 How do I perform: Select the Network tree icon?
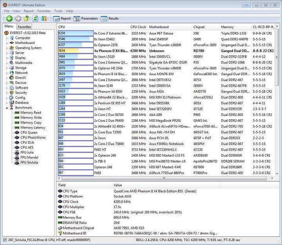coord(12,73)
